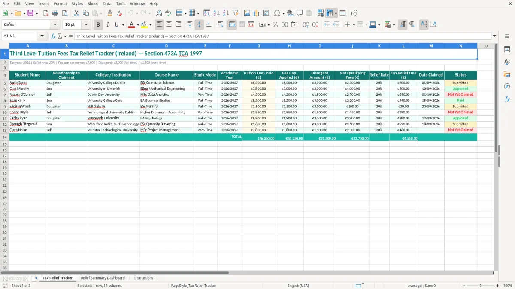Toggle Center Horizontally alignment
This screenshot has height=289, width=515.
pos(169,25)
